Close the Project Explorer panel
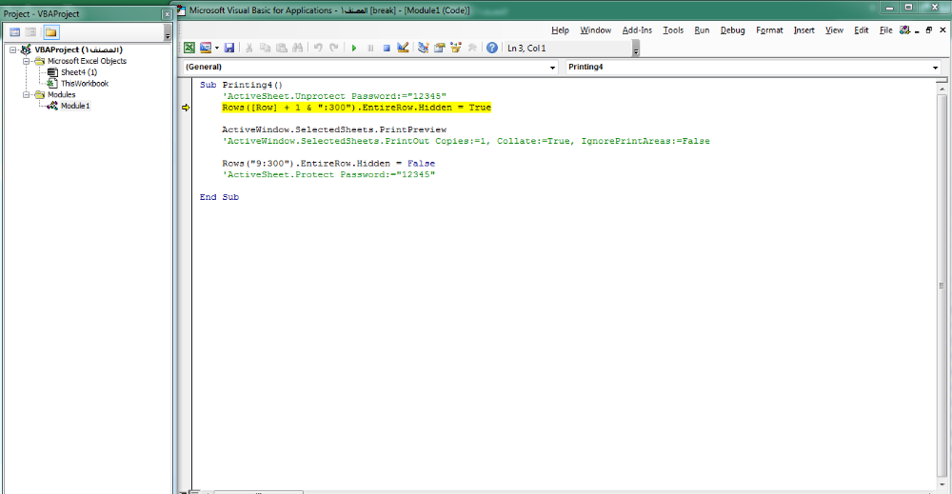Viewport: 952px width, 494px height. 168,15
